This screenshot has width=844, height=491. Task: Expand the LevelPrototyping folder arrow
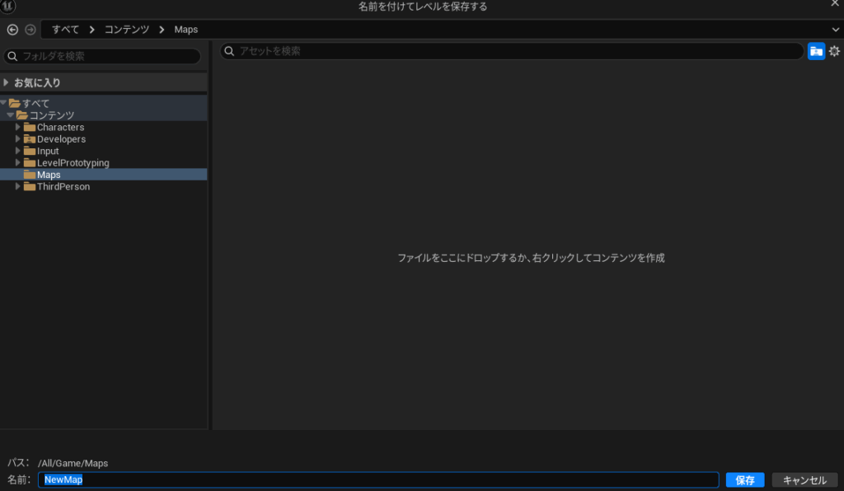[18, 163]
